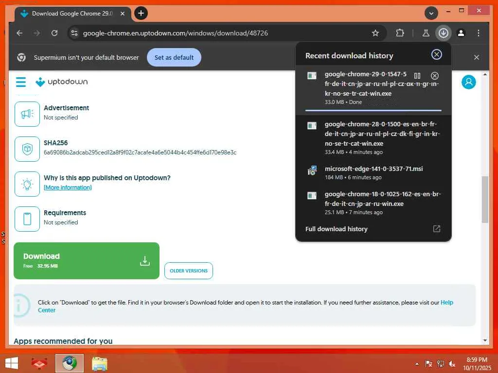Close the Download Google Chrome tab
The image size is (498, 373).
122,14
